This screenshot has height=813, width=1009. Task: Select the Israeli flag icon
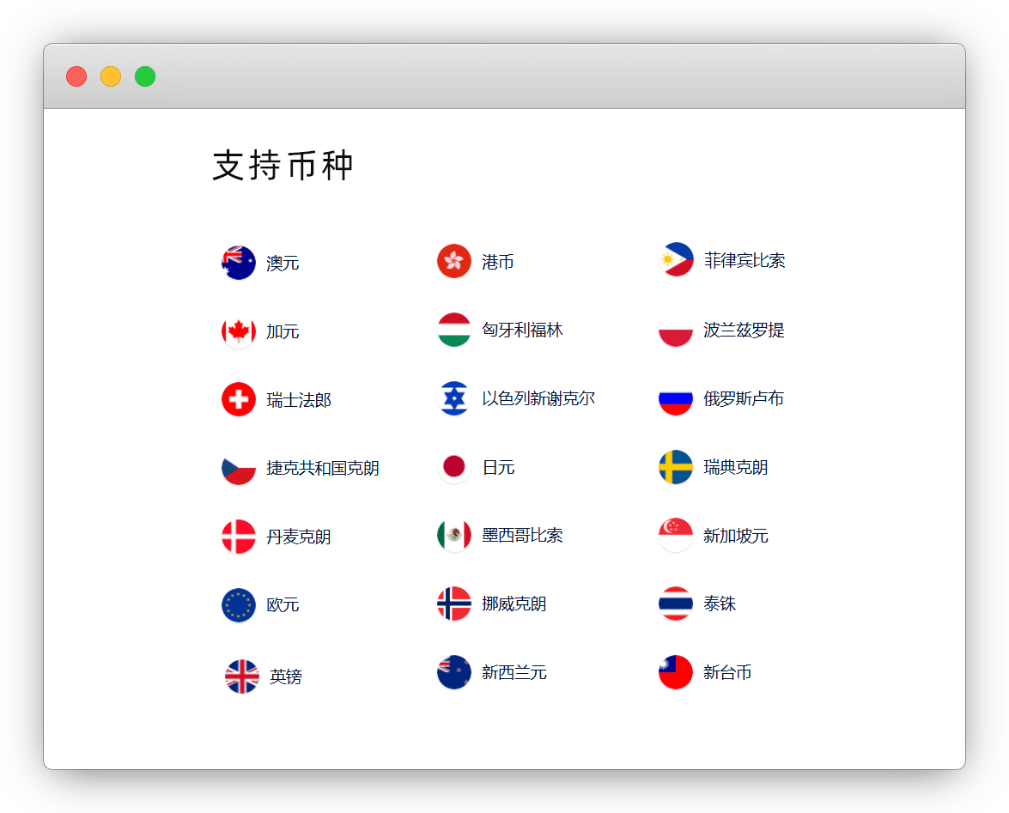click(453, 398)
